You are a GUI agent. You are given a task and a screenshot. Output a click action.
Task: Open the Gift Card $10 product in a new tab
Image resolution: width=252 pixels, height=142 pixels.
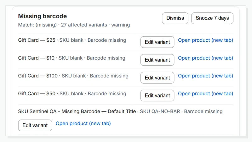(205, 58)
